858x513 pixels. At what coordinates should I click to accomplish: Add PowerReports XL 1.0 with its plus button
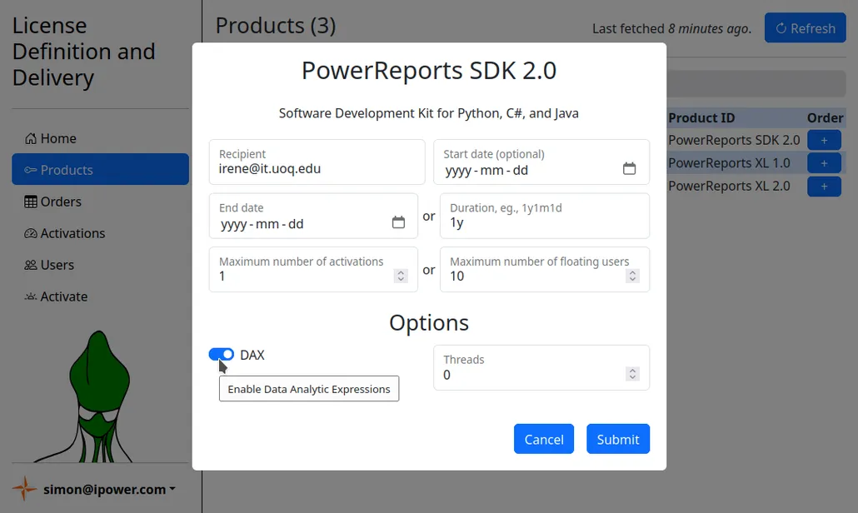[x=824, y=162]
